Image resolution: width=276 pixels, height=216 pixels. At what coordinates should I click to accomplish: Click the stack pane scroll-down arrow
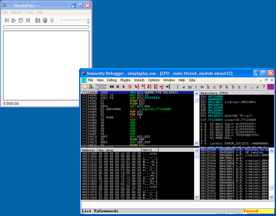click(271, 197)
